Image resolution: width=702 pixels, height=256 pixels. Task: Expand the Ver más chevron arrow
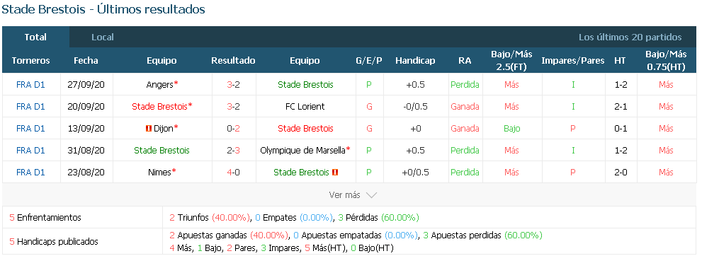point(371,195)
